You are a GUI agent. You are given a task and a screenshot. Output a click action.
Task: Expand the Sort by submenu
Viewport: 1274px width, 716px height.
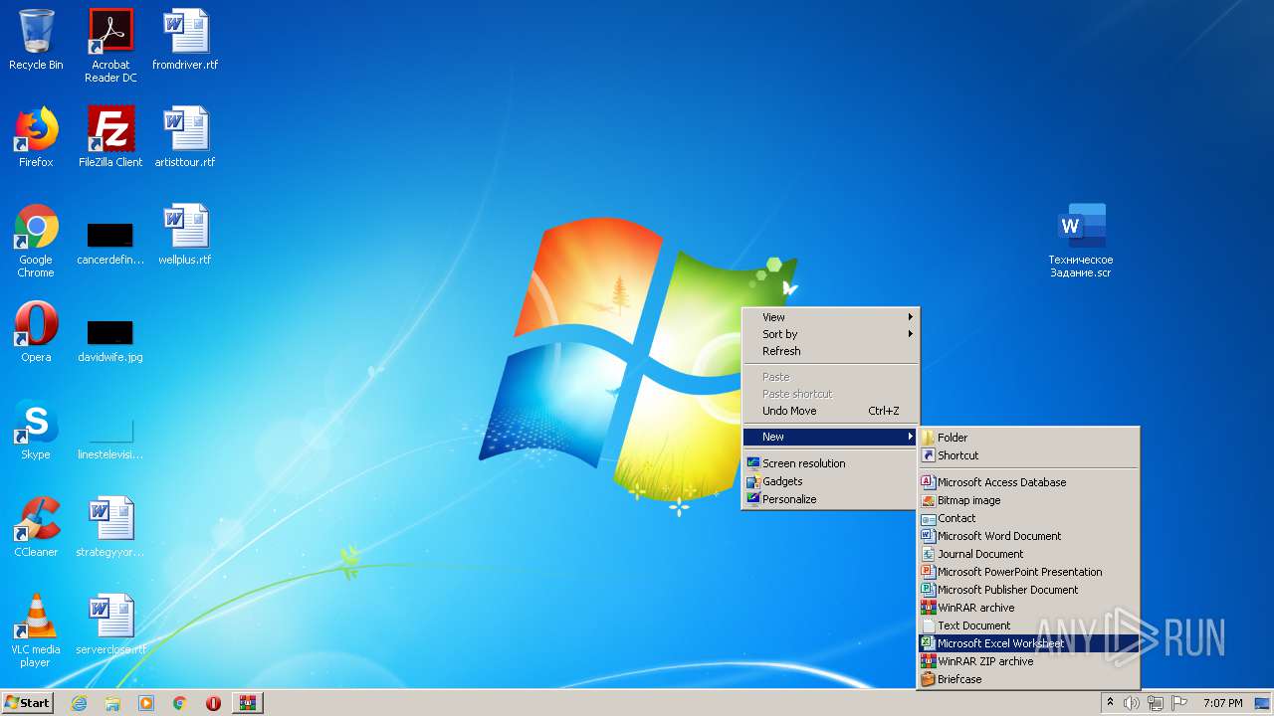[x=830, y=334]
